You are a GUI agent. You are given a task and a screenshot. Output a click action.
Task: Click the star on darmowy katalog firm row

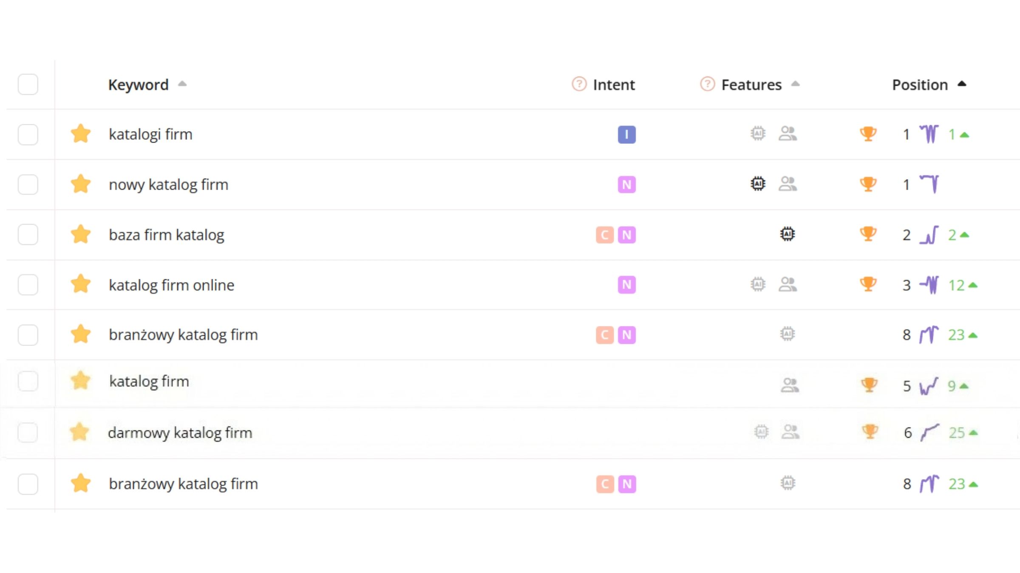pos(80,432)
